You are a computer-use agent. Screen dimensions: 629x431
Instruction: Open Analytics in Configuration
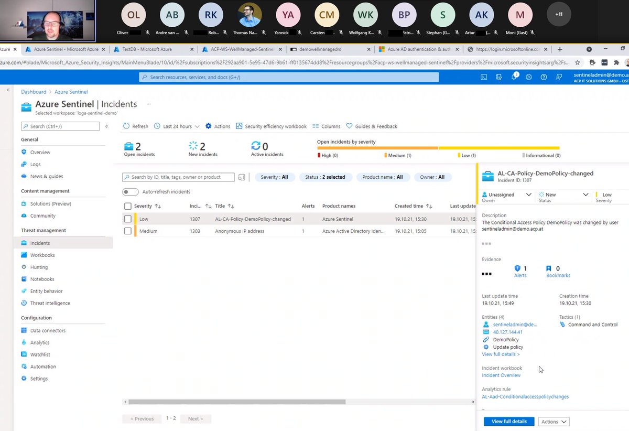click(x=40, y=342)
